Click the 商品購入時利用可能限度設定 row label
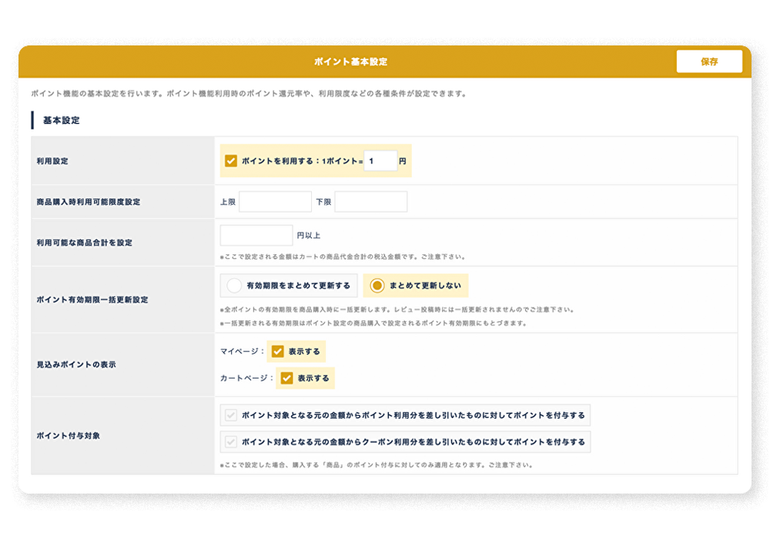Image resolution: width=770 pixels, height=539 pixels. coord(89,202)
